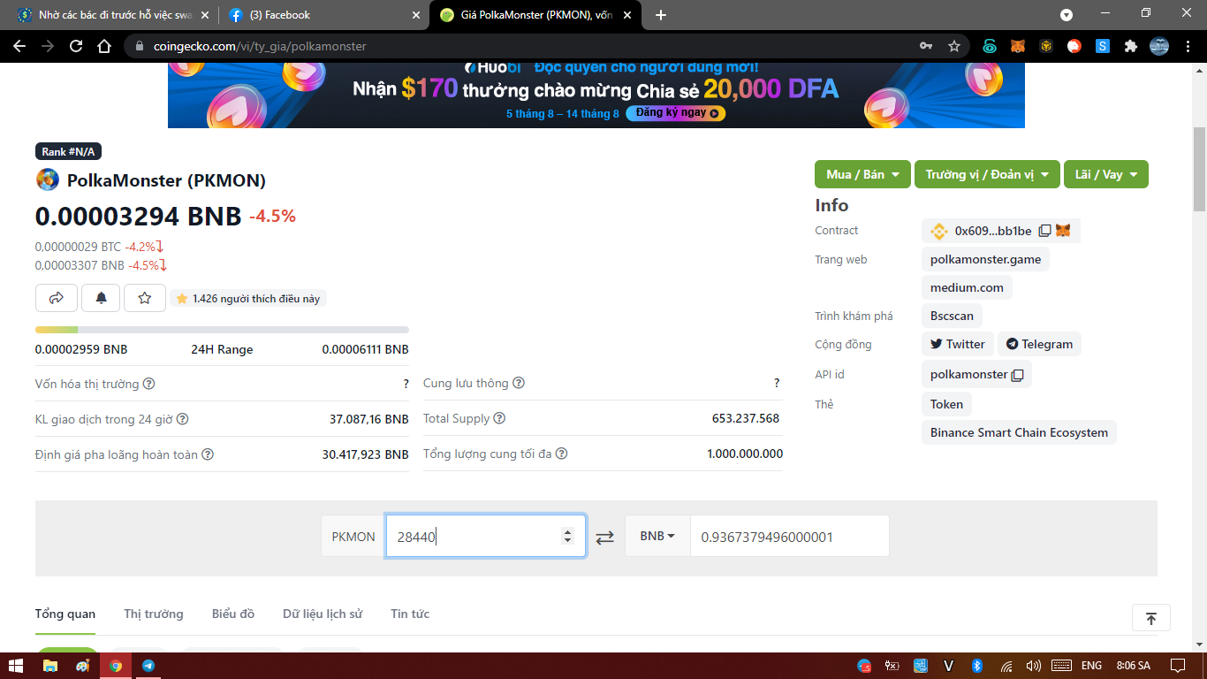The width and height of the screenshot is (1207, 679).
Task: Open the Bscscan explorer link
Action: [x=952, y=316]
